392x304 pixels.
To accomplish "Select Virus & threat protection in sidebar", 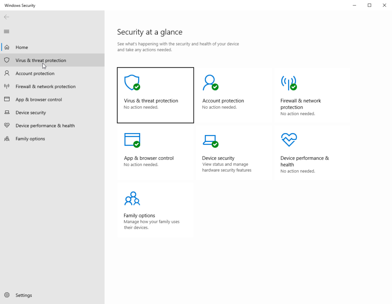I will 52,60.
